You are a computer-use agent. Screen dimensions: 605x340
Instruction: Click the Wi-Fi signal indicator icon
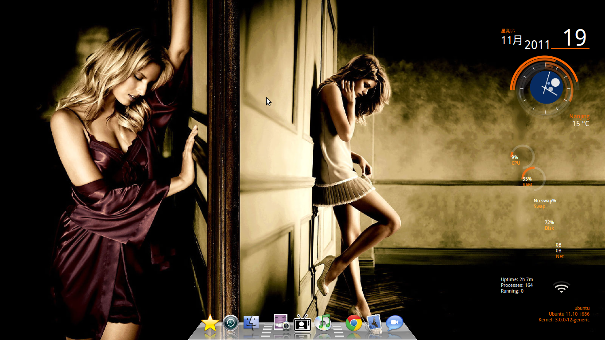point(562,288)
